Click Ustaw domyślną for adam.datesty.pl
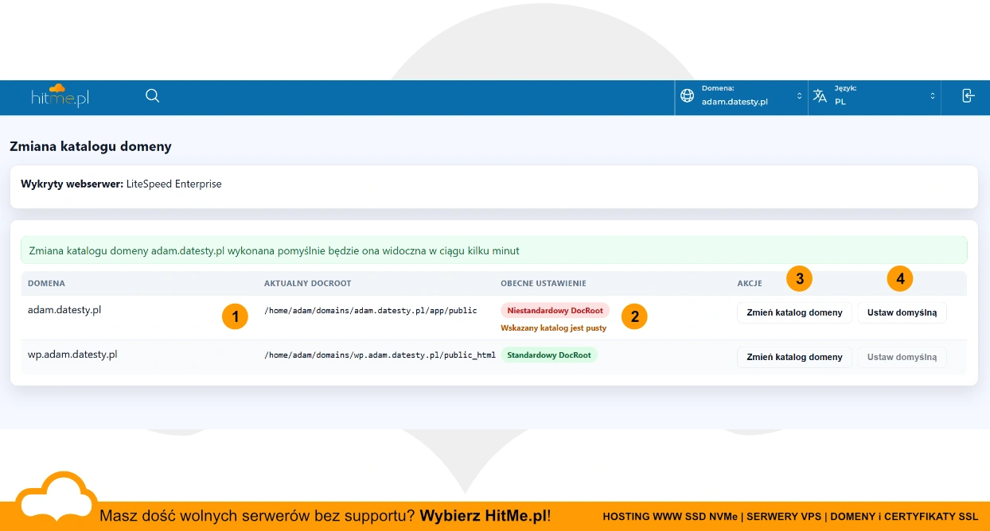This screenshot has width=990, height=531. pos(902,312)
